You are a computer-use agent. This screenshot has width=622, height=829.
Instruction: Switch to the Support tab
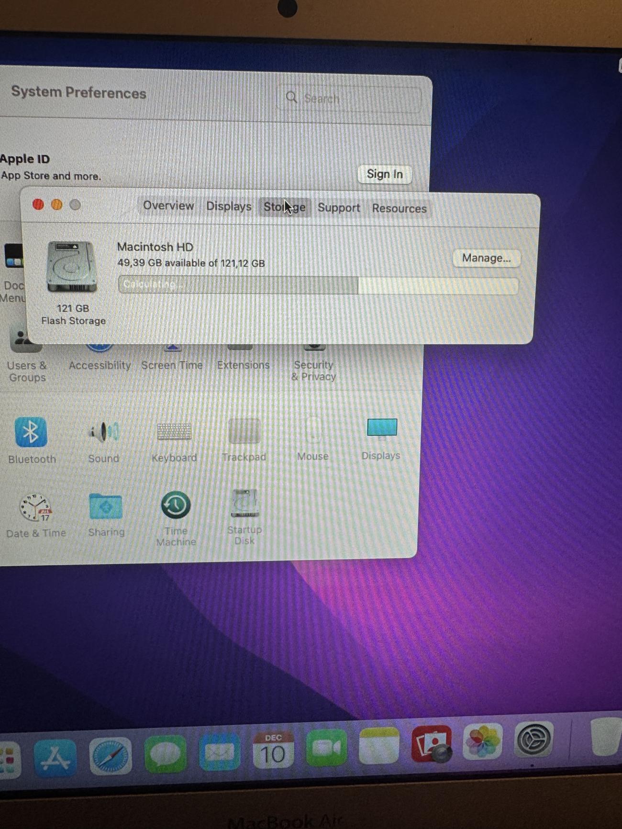(x=339, y=208)
